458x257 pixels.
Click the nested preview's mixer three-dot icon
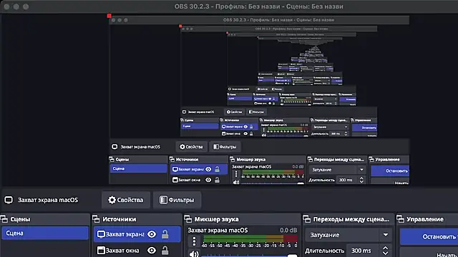(x=236, y=174)
